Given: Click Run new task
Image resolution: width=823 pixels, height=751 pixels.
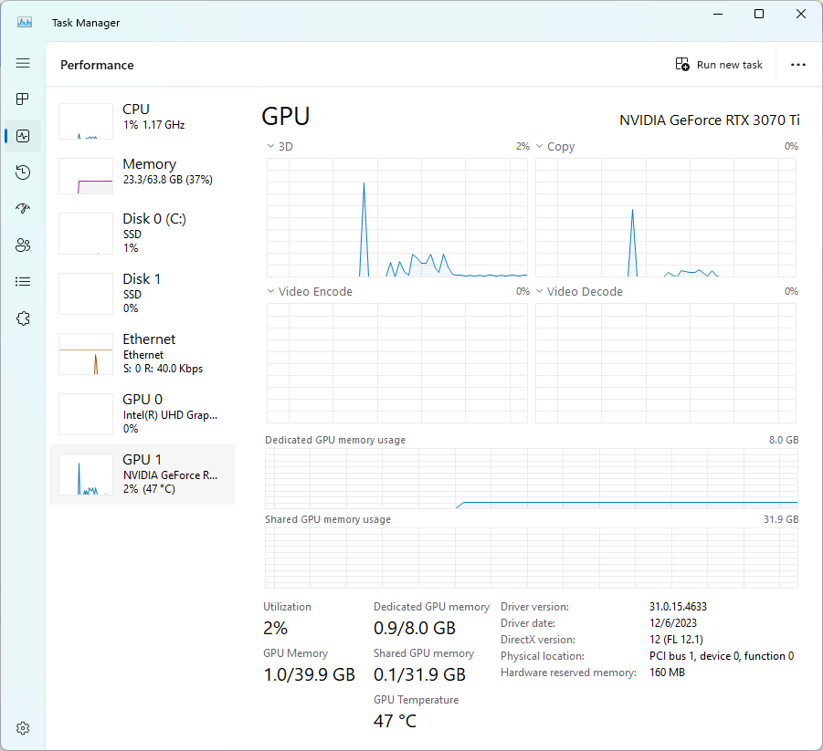Looking at the screenshot, I should pos(719,64).
